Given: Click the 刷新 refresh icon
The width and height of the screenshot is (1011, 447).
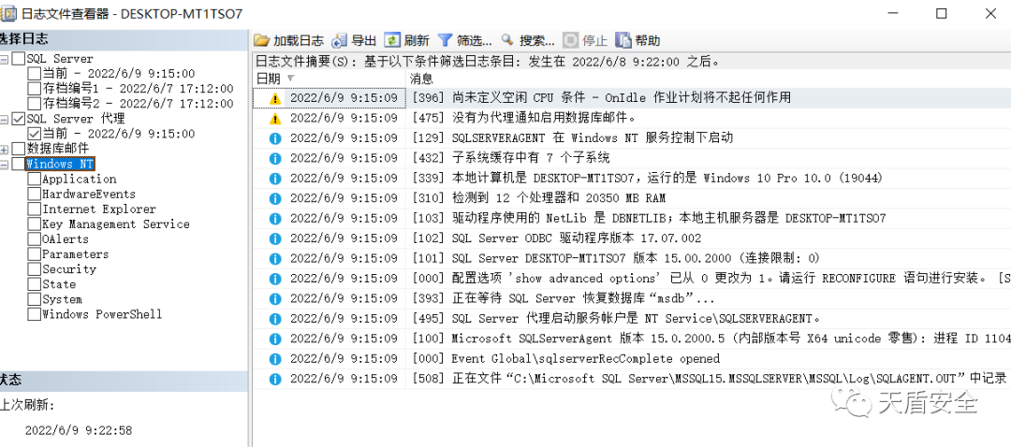Looking at the screenshot, I should [x=392, y=40].
